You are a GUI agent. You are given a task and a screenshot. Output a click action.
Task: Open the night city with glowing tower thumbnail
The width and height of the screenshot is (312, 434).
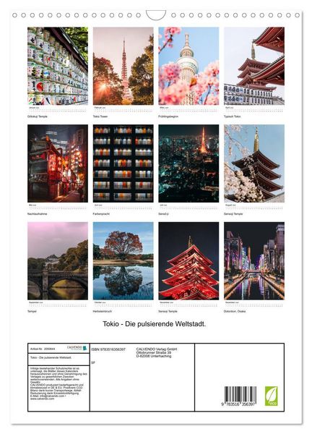point(188,163)
